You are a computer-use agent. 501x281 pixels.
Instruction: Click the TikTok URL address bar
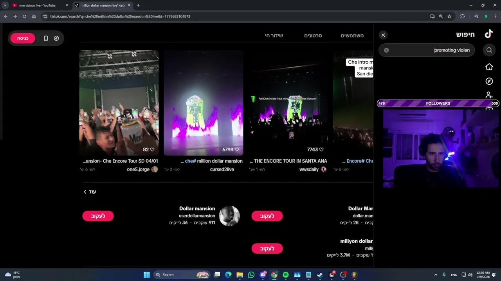point(235,16)
